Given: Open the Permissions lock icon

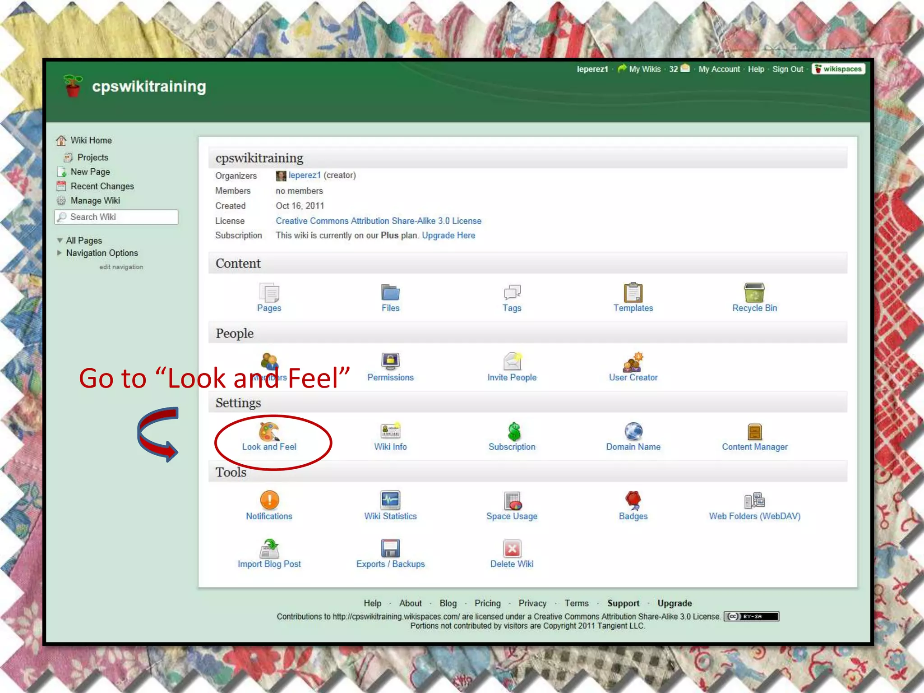Looking at the screenshot, I should point(390,361).
